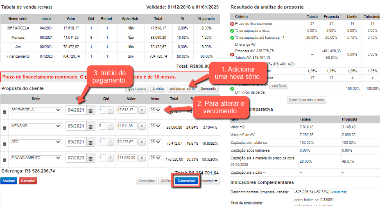Click the Z button in the MENSAIS row
The width and height of the screenshot is (380, 206).
pos(110,126)
